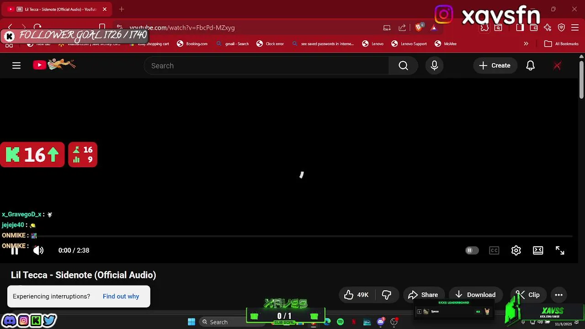Switch to theater mode
This screenshot has height=329, width=585.
coord(538,250)
